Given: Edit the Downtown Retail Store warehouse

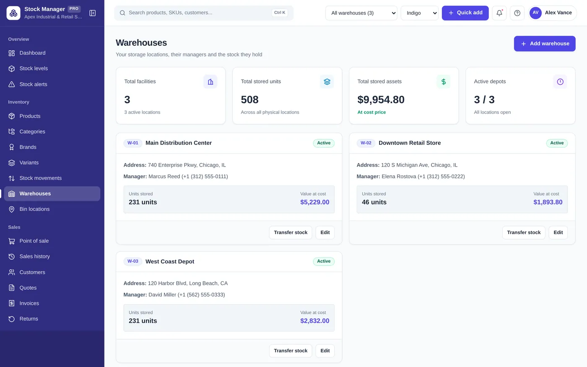Looking at the screenshot, I should pos(558,232).
